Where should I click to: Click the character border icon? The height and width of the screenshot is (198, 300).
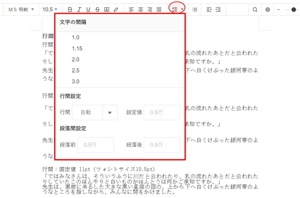pyautogui.click(x=107, y=10)
